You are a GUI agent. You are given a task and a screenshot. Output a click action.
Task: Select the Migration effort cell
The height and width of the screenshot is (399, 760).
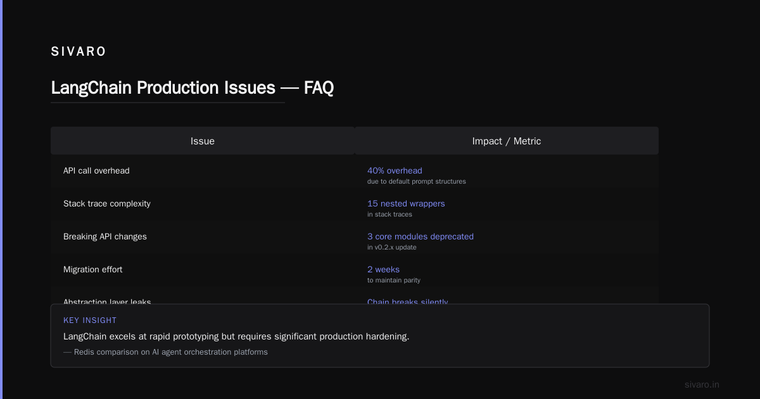coord(93,269)
